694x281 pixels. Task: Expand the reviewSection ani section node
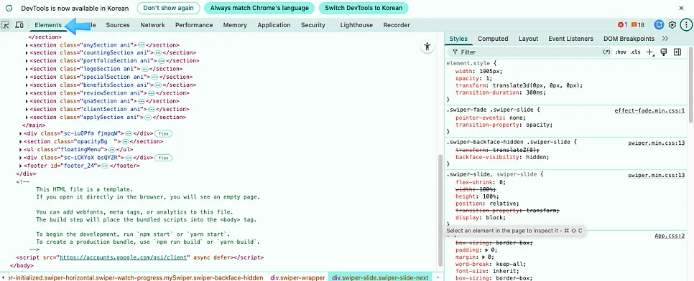coord(27,93)
